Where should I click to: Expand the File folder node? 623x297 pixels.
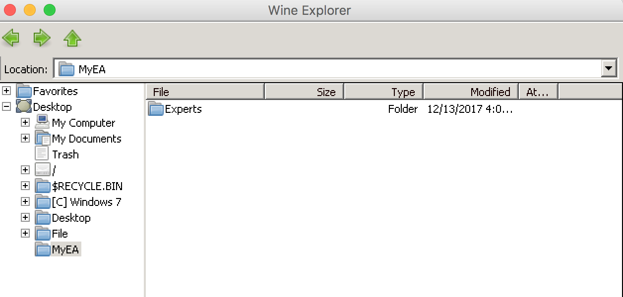25,234
